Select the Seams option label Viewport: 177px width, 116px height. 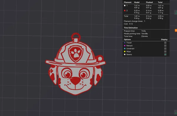tap(129, 54)
